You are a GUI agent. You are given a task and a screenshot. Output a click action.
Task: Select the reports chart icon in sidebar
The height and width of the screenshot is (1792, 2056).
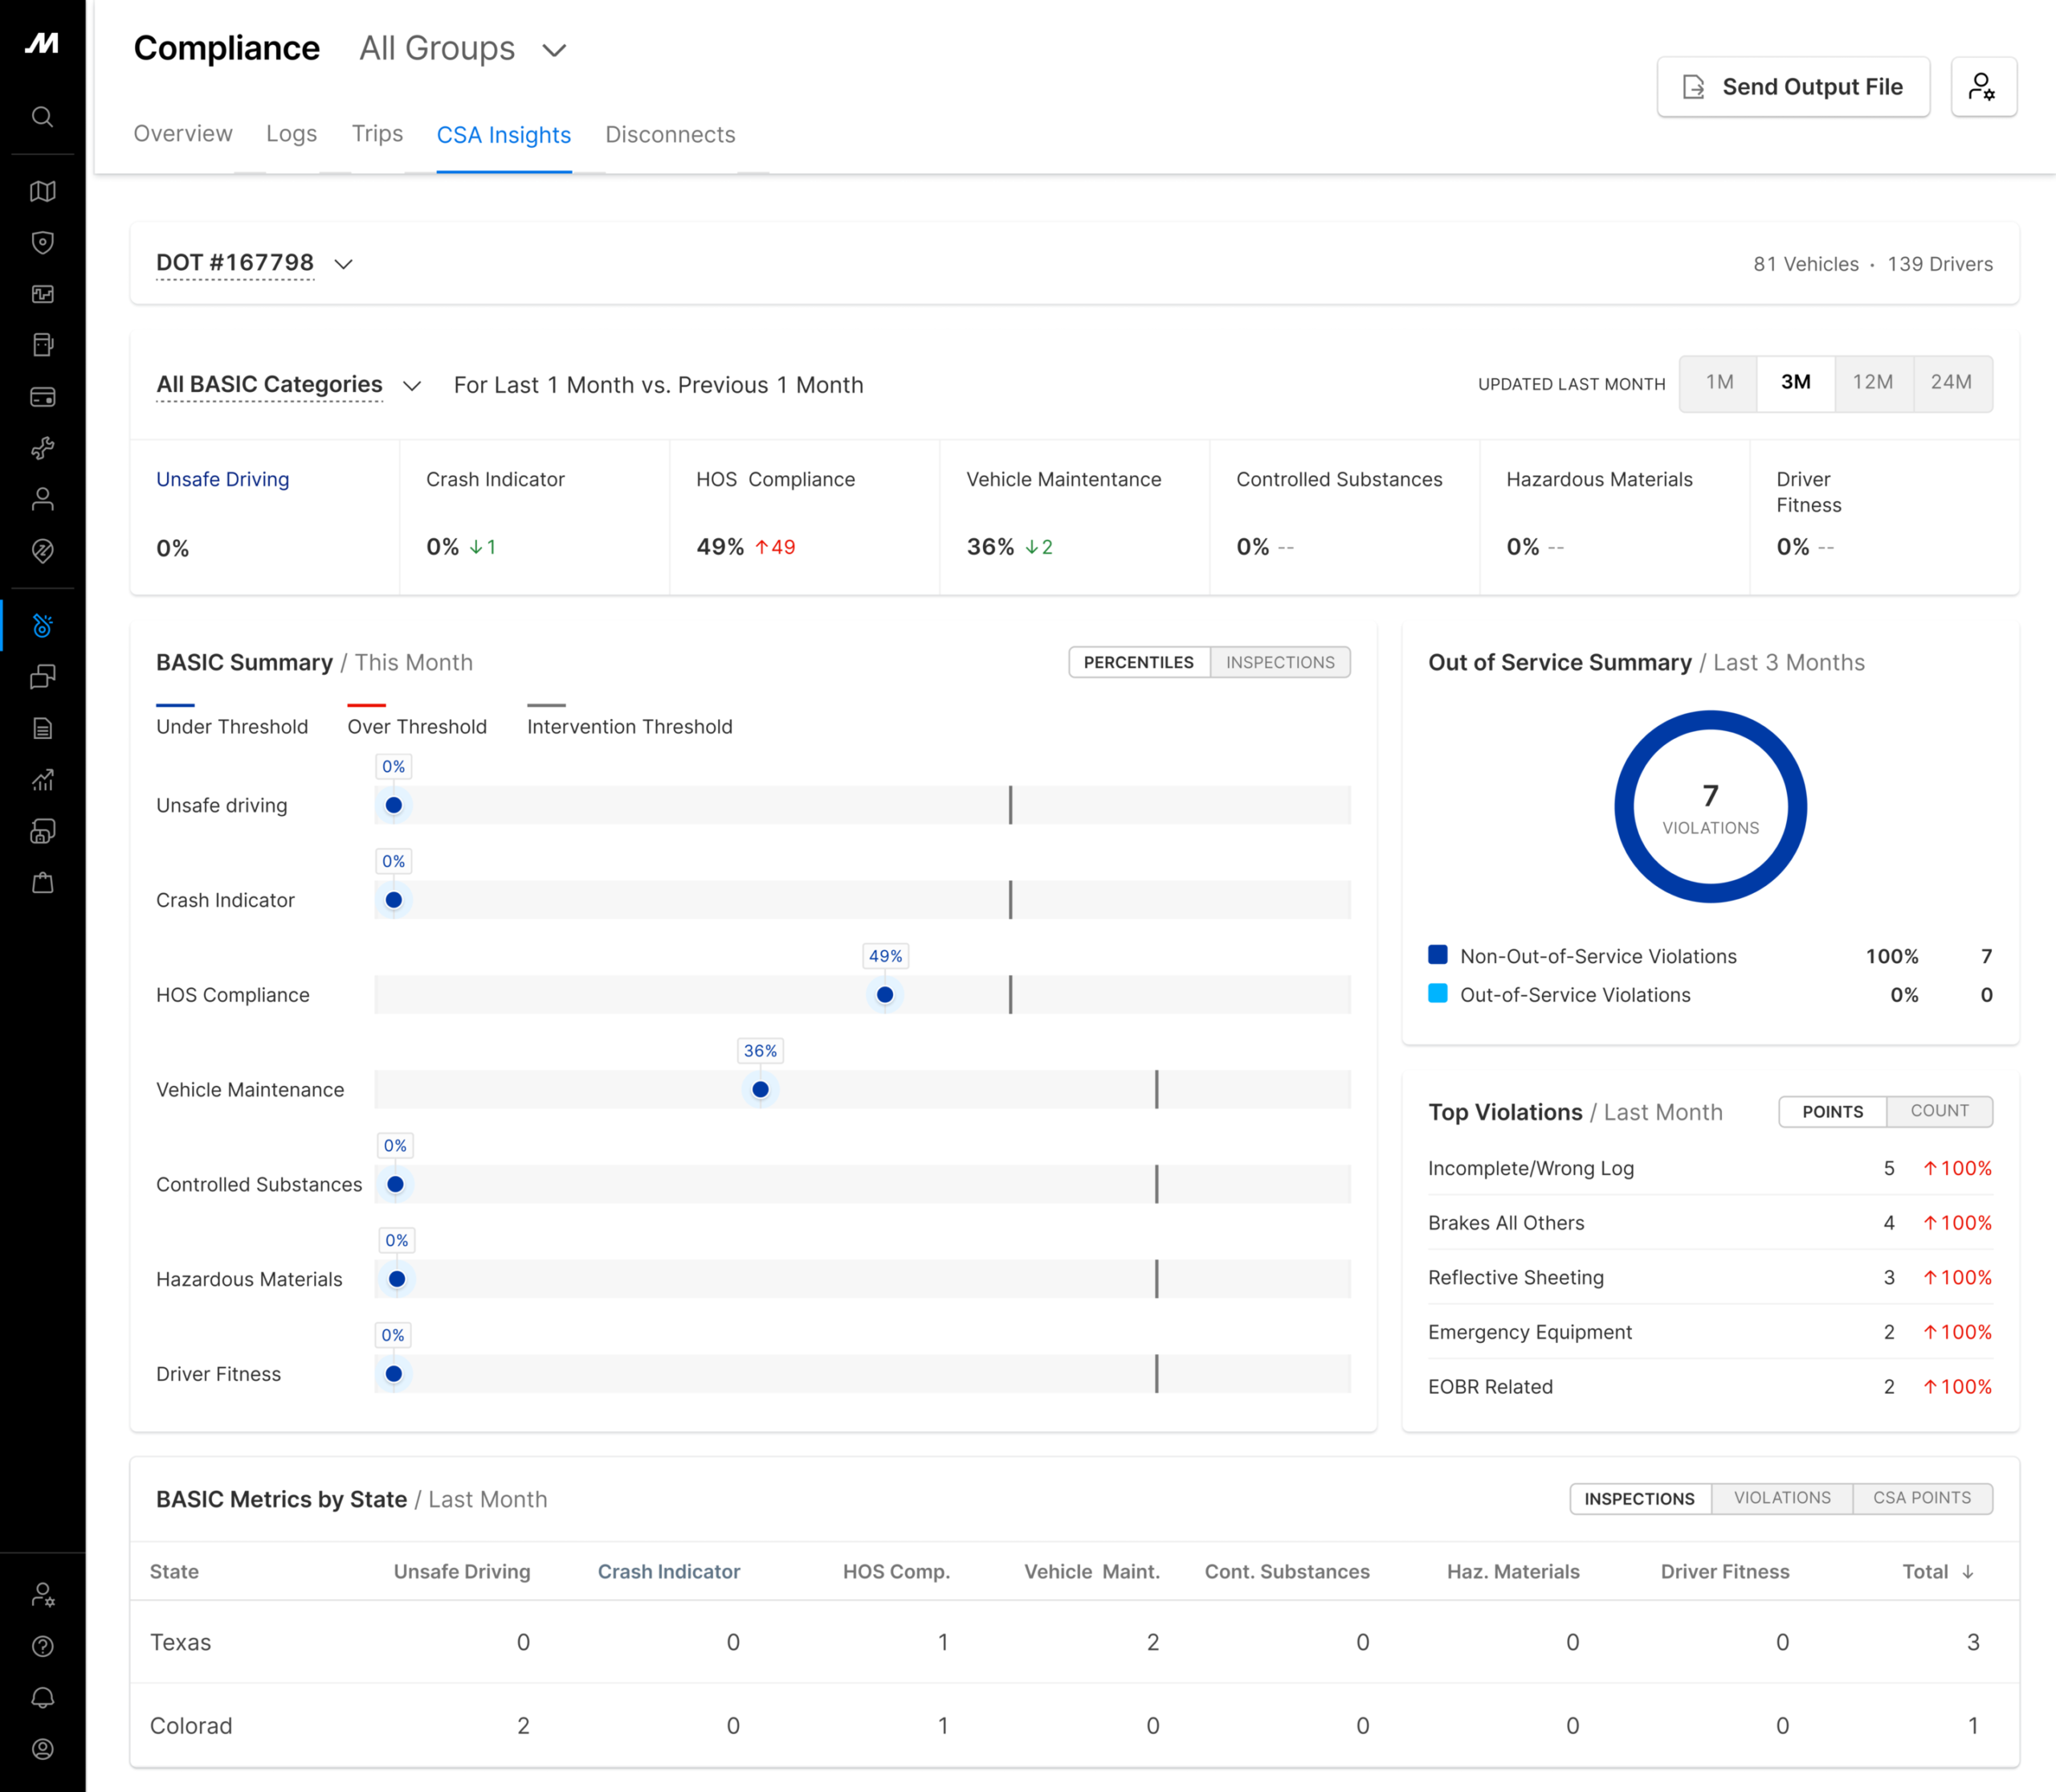[x=43, y=781]
